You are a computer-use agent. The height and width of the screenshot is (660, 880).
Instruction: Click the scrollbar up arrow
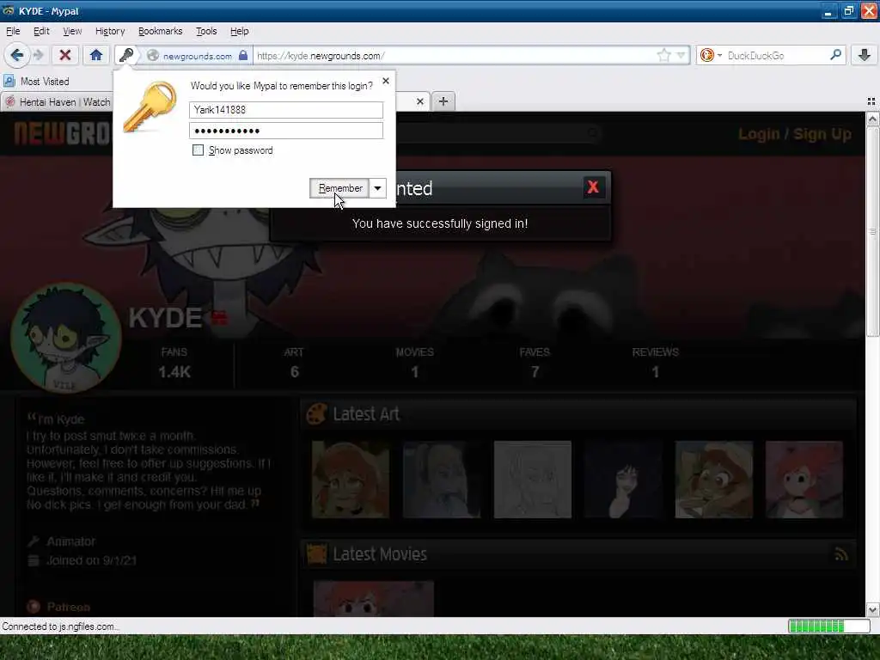pos(872,119)
